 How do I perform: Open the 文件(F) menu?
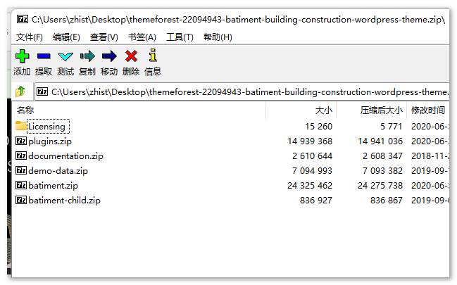click(x=30, y=37)
